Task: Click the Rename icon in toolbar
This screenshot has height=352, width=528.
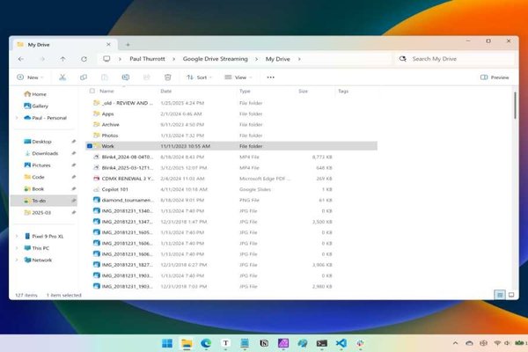Action: click(x=126, y=77)
